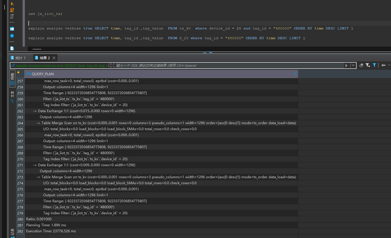The image size is (391, 238).
Task: Click the SQL filter expression input field
Action: [229, 66]
